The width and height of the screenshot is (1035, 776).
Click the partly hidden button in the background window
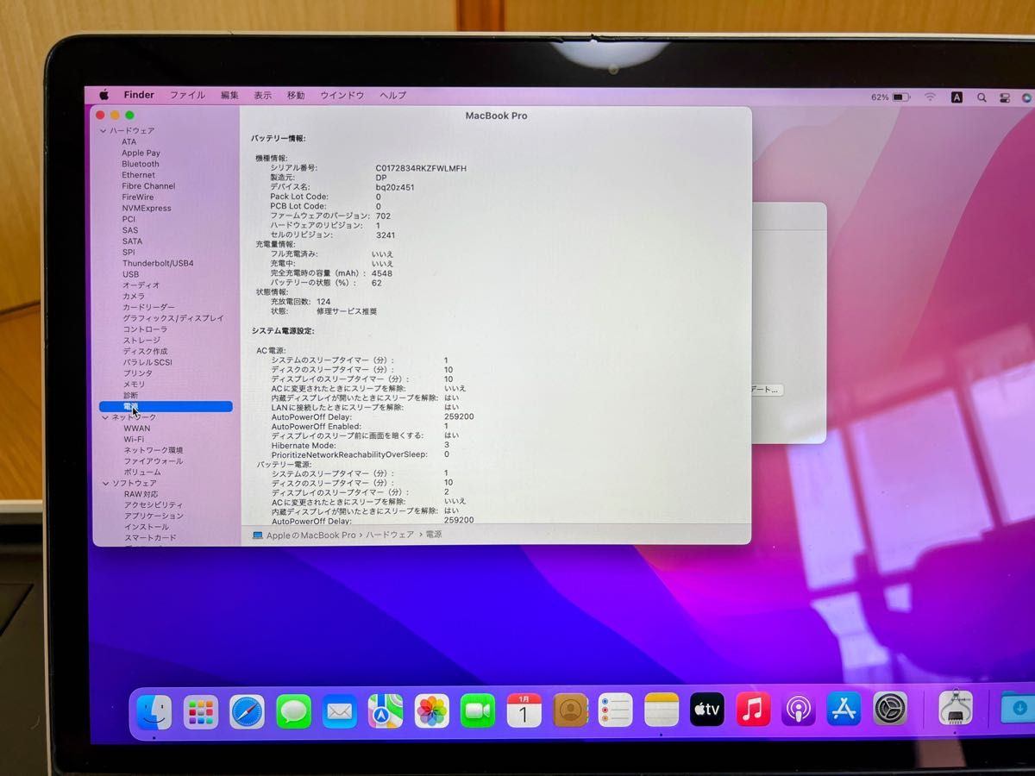click(x=767, y=390)
